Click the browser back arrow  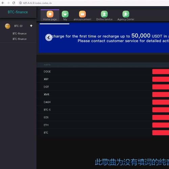(x=3, y=3)
